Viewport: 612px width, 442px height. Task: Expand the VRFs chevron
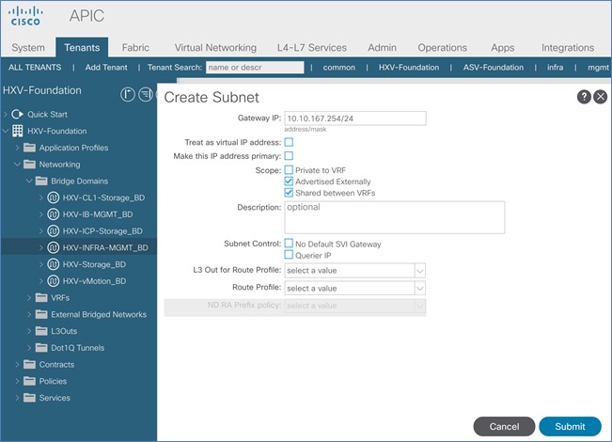[29, 297]
